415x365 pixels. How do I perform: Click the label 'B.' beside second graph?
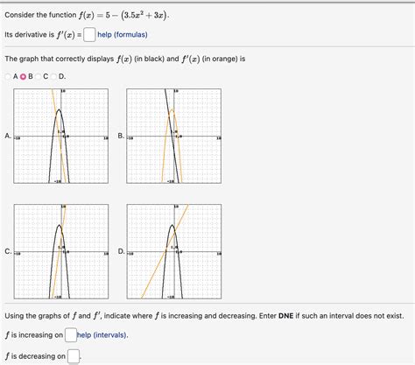[121, 136]
